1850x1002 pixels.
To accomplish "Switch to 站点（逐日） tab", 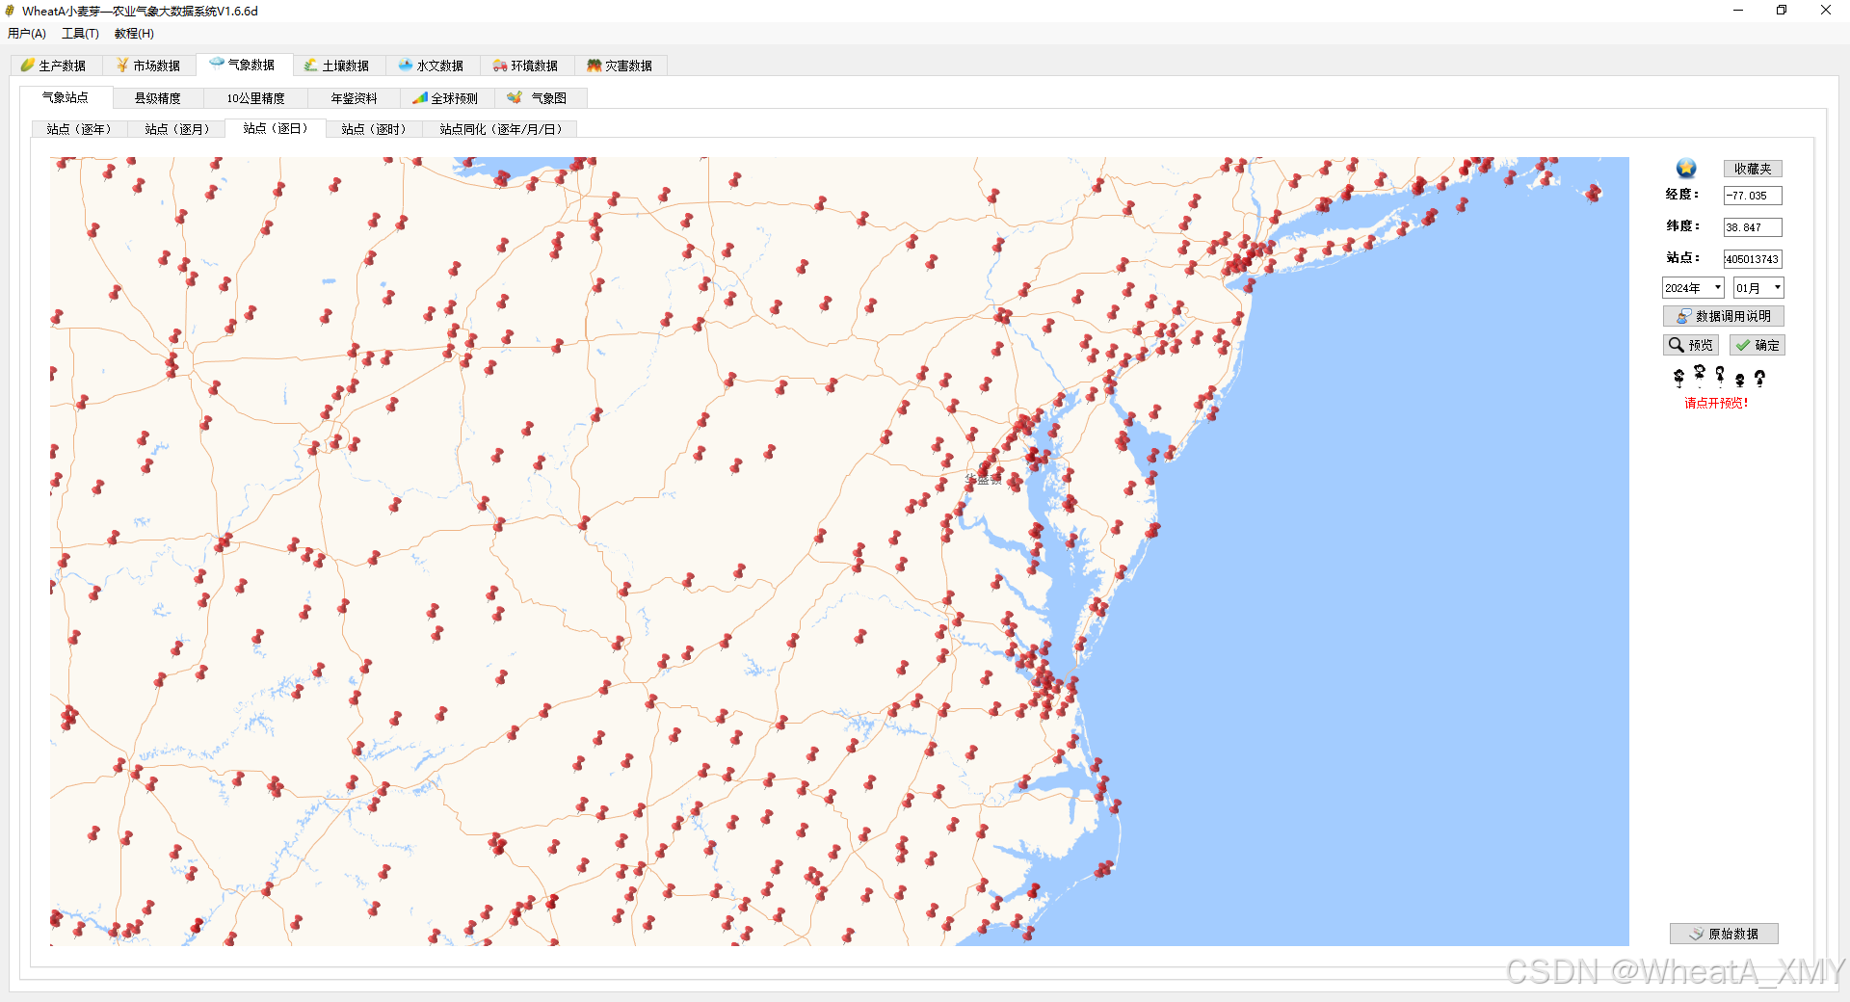I will click(x=276, y=128).
